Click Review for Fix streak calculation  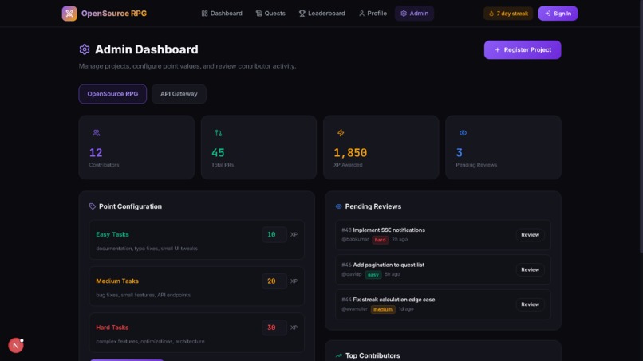coord(530,304)
